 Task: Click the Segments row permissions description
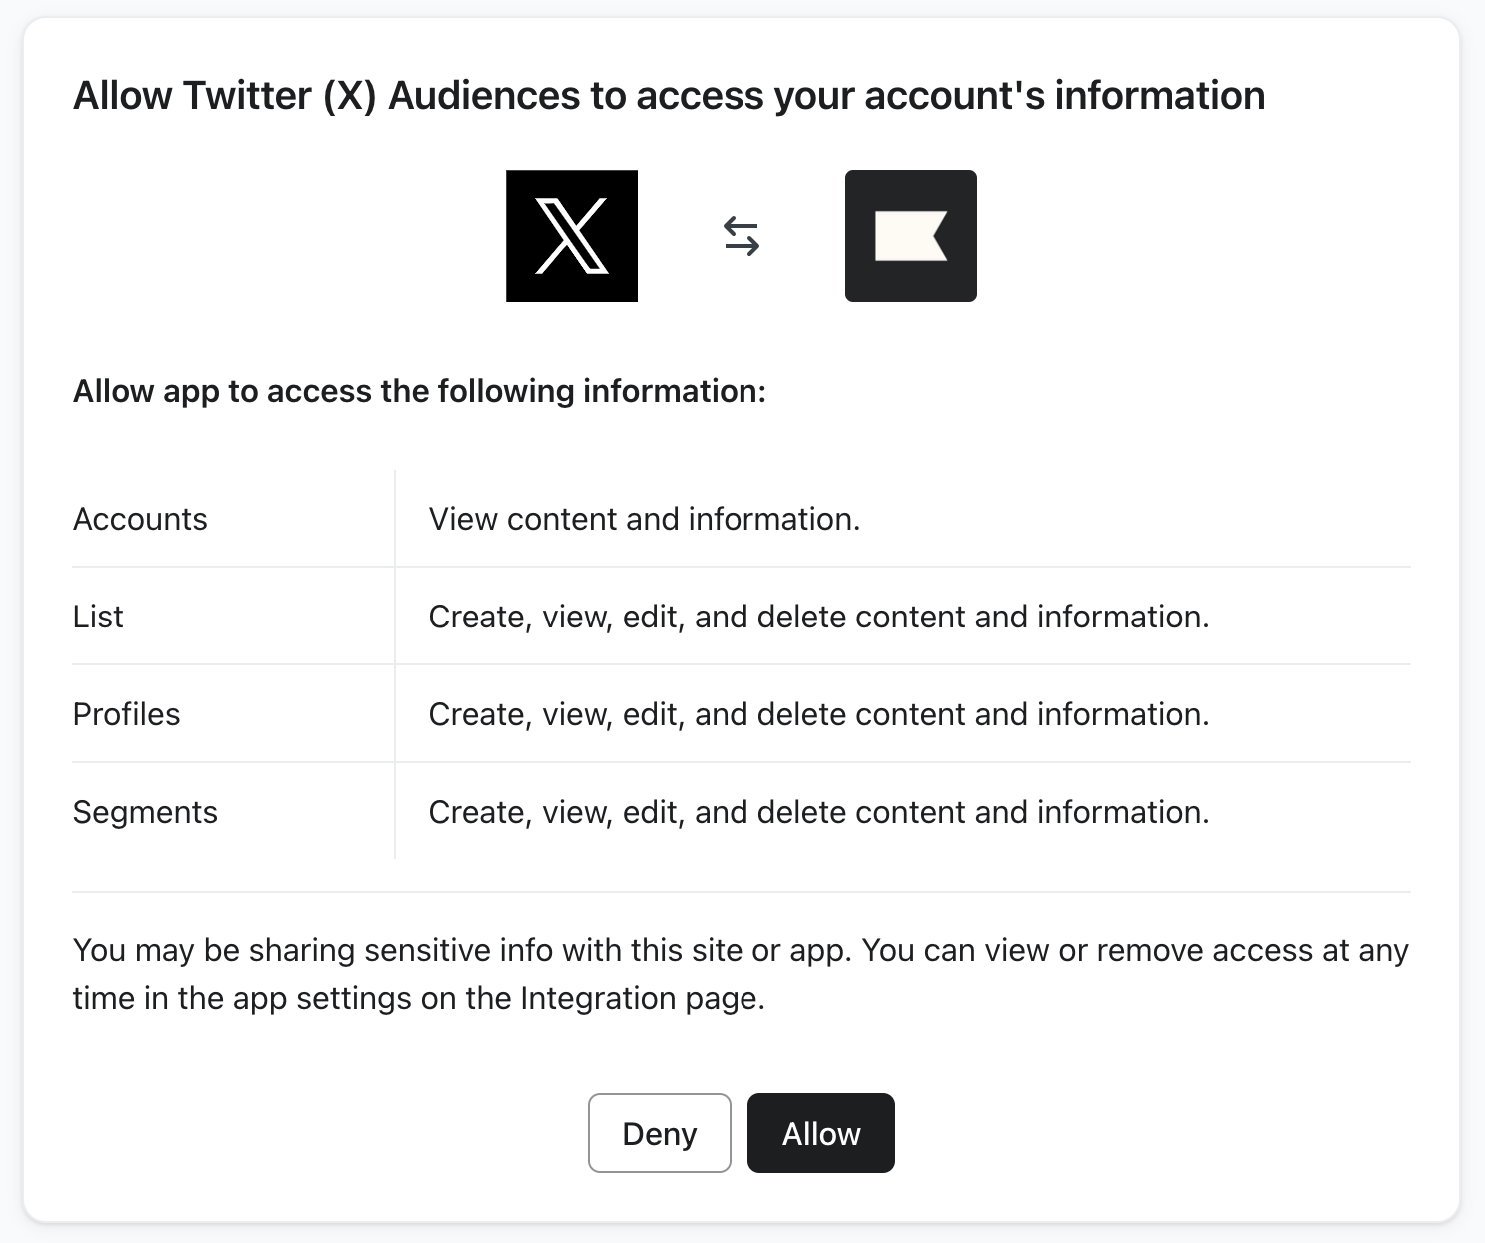818,812
